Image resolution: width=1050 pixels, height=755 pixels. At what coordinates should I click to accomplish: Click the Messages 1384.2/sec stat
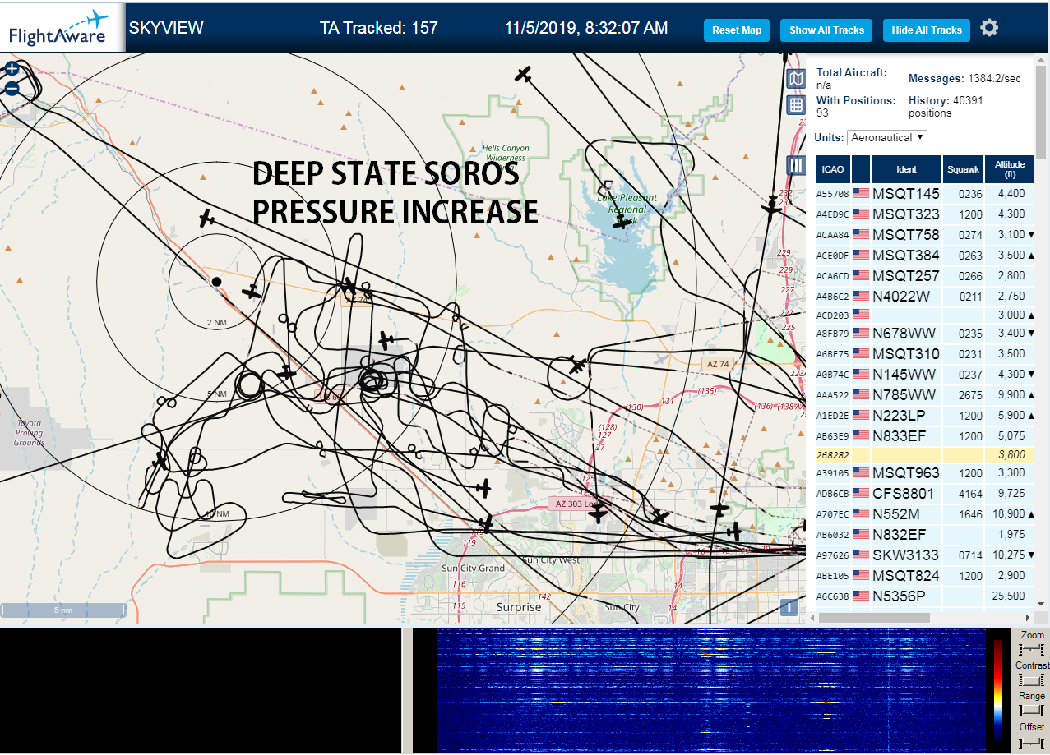tap(964, 78)
